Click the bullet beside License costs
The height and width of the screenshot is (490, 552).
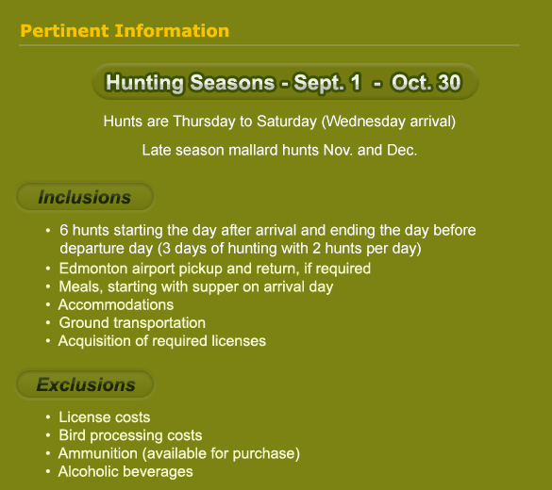48,417
